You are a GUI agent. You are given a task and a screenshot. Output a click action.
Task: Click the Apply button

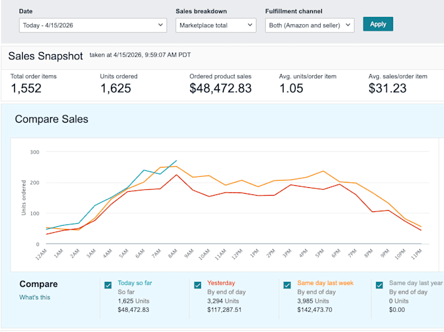[x=378, y=24]
